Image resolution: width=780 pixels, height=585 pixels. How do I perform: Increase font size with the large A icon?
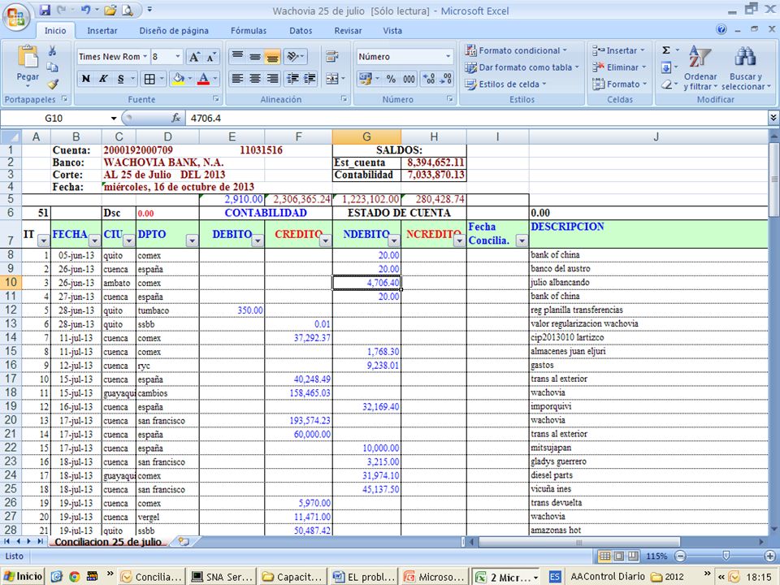point(194,57)
